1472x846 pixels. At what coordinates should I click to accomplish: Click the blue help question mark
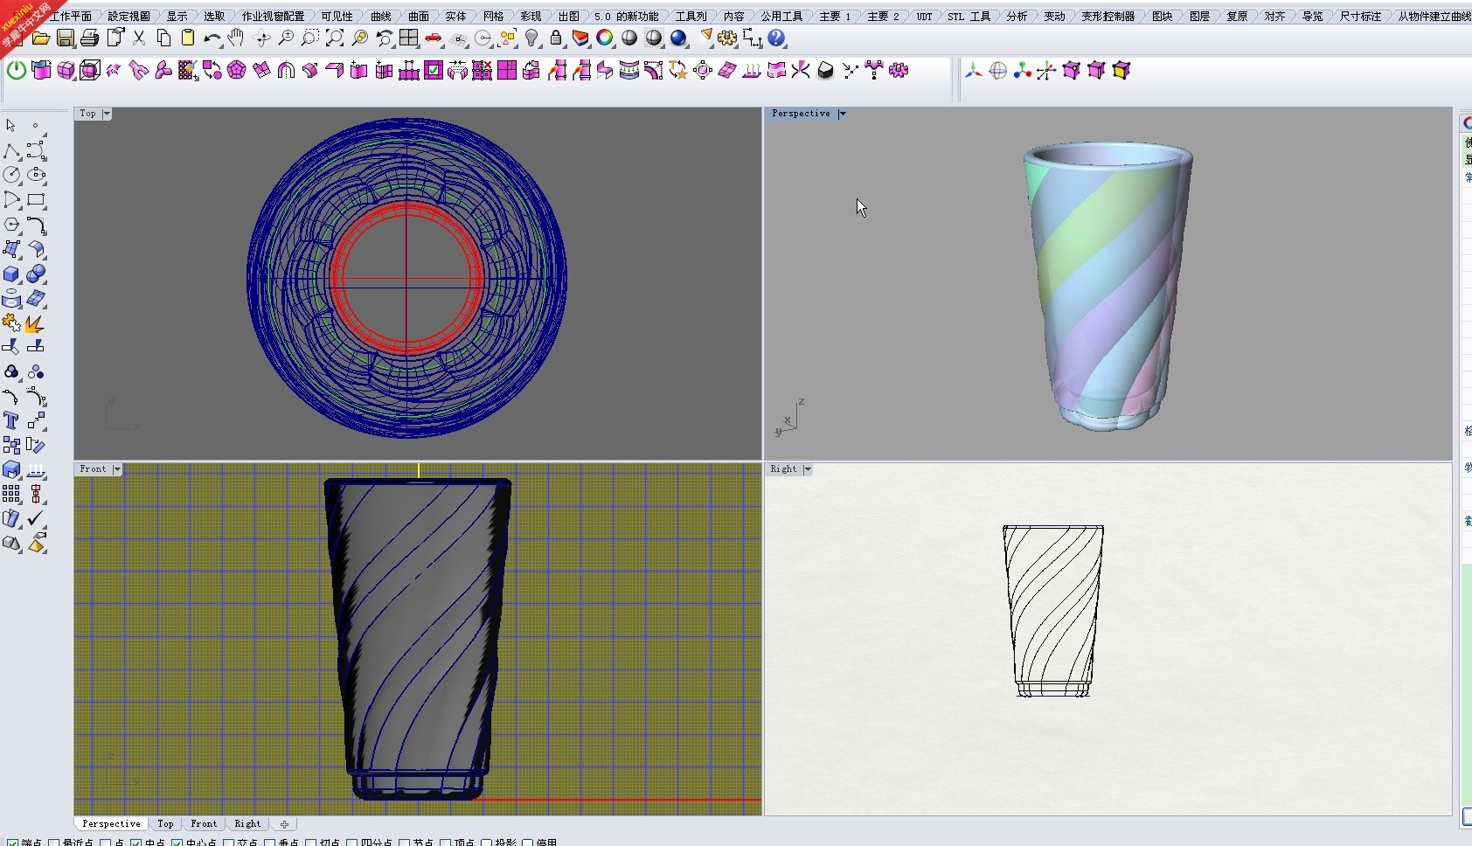(x=776, y=38)
